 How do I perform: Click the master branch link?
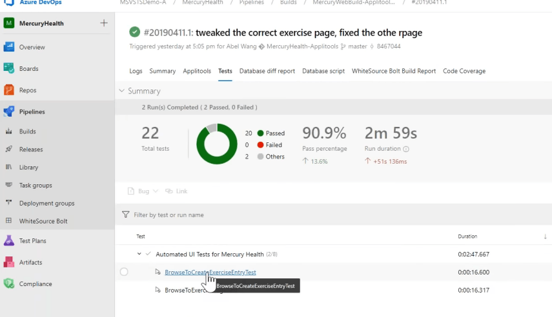tap(357, 46)
